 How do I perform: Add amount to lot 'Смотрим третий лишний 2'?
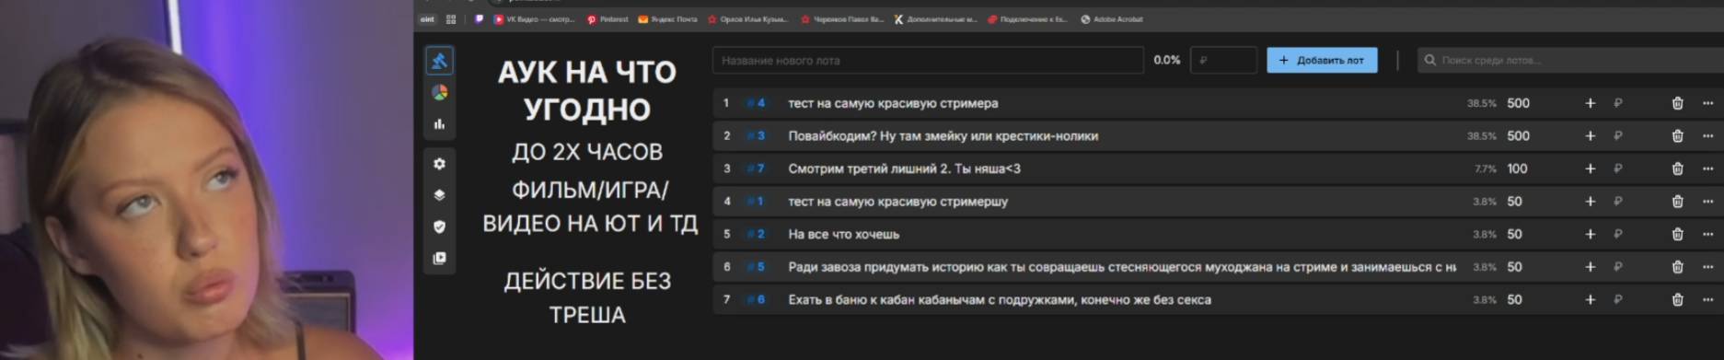1590,168
